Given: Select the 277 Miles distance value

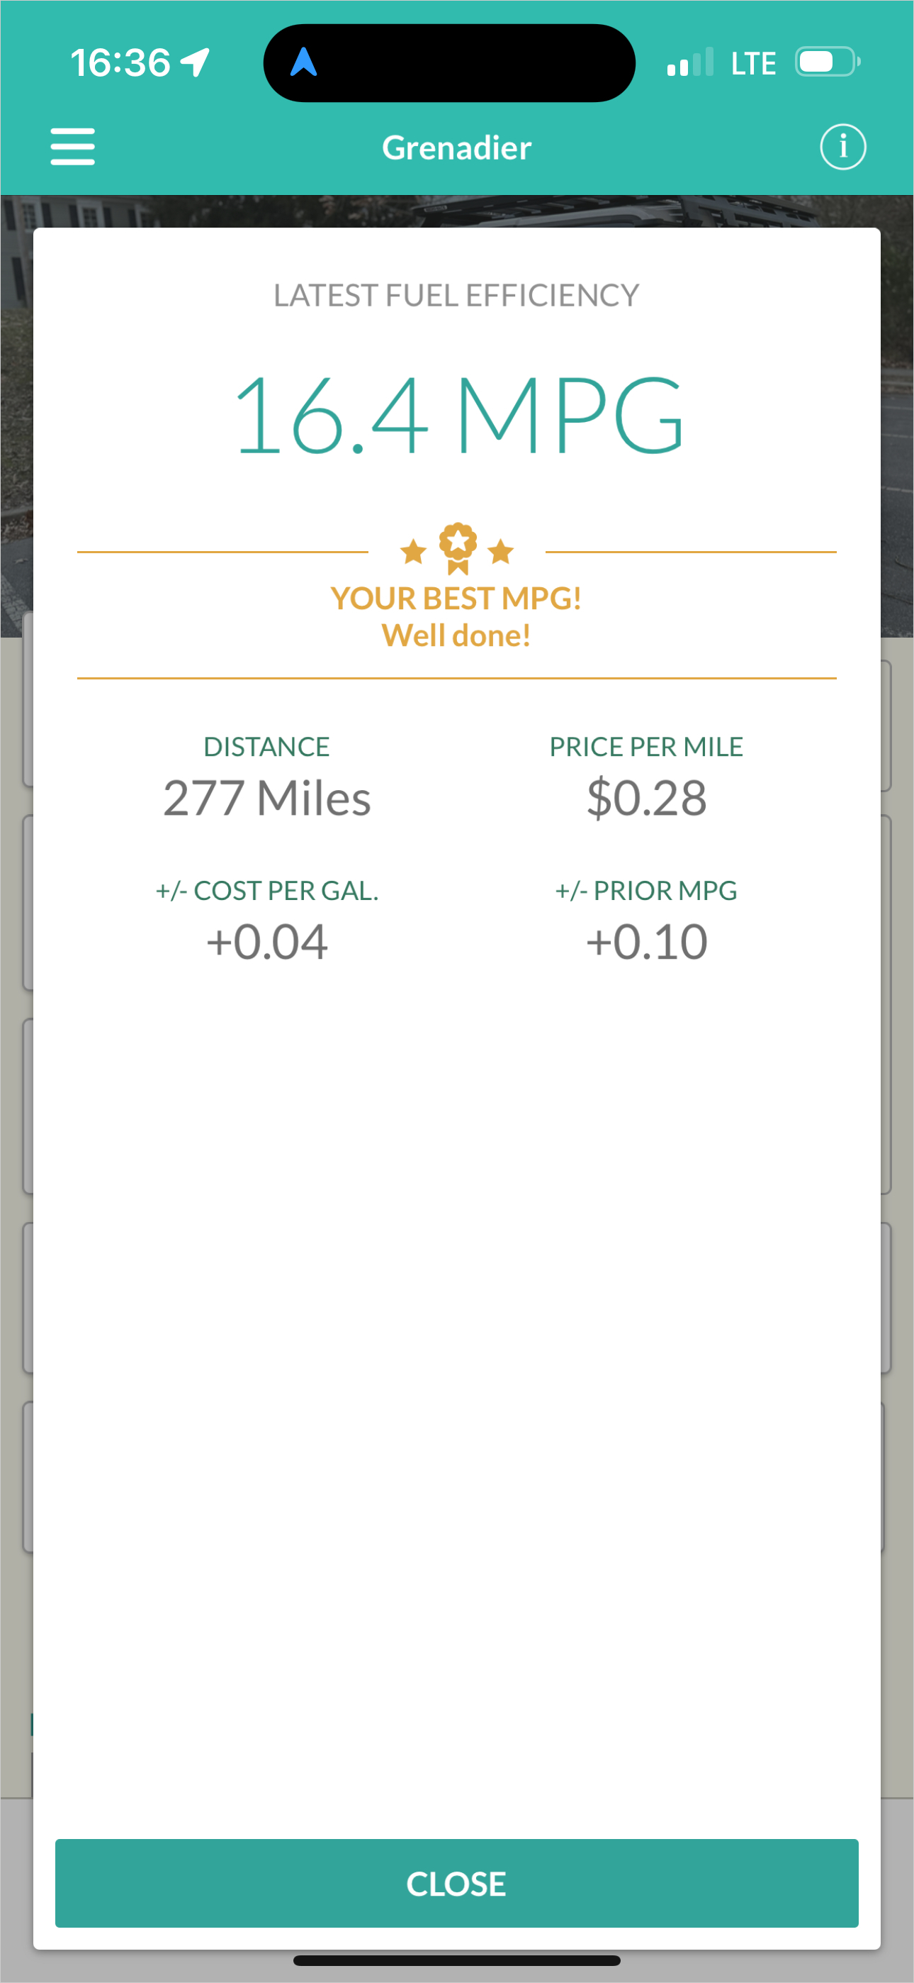Looking at the screenshot, I should 267,797.
